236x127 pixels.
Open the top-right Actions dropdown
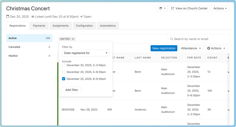click(220, 9)
